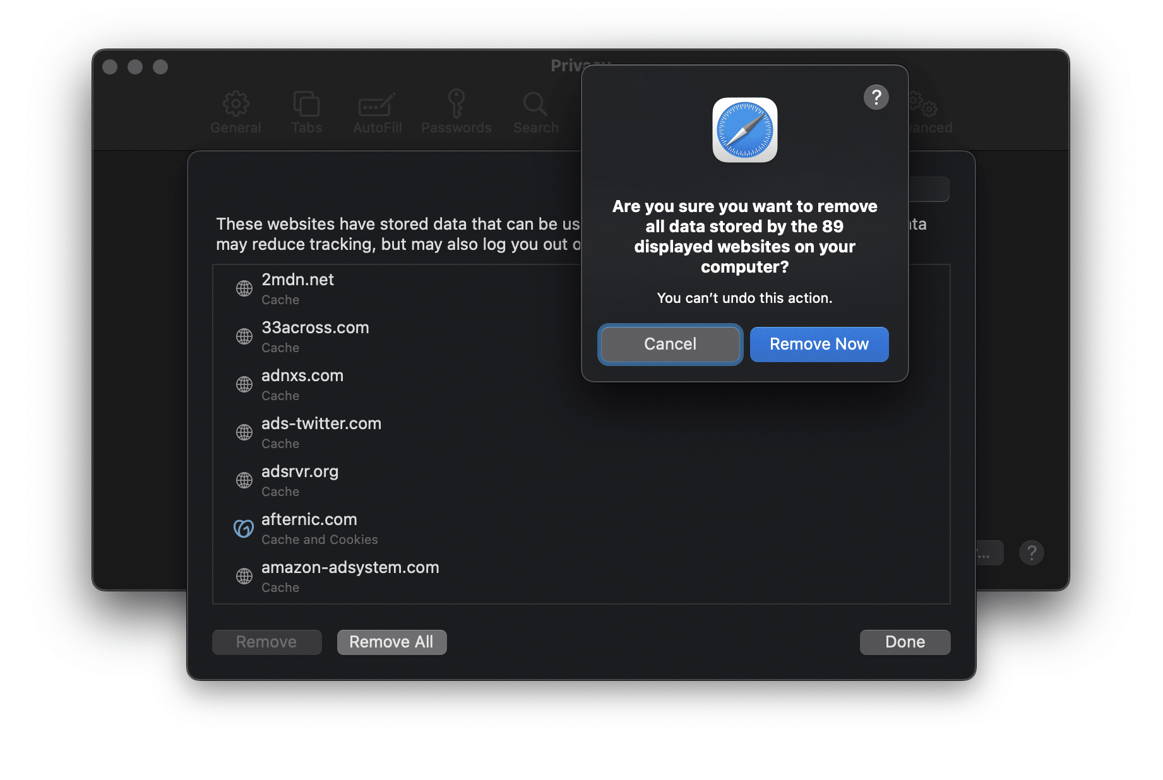This screenshot has height=780, width=1163.
Task: Cancel the data removal dialog
Action: 670,344
